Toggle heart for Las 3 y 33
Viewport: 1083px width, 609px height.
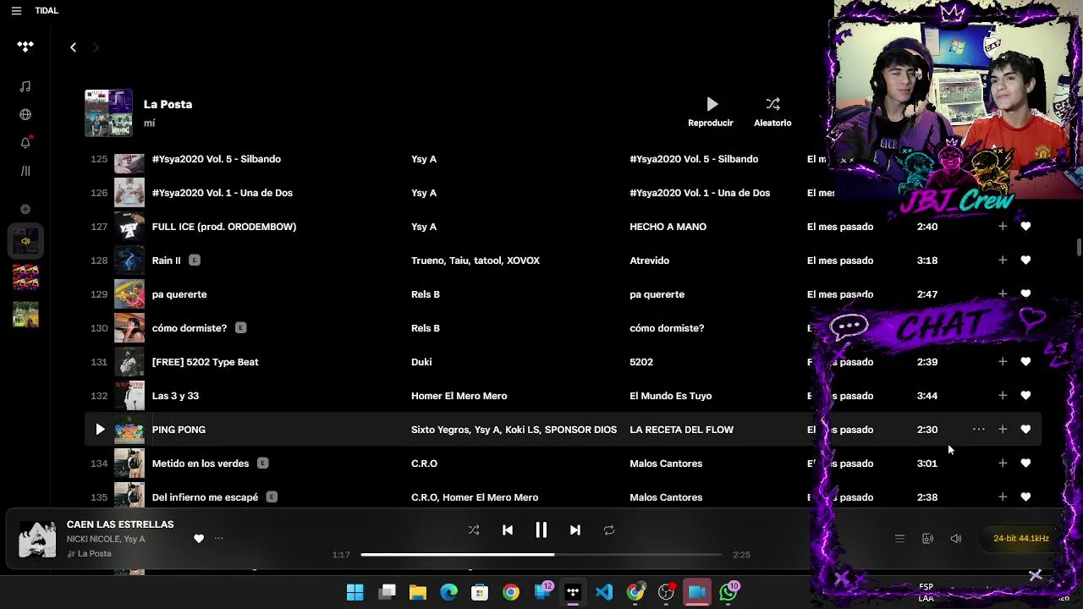click(1025, 396)
